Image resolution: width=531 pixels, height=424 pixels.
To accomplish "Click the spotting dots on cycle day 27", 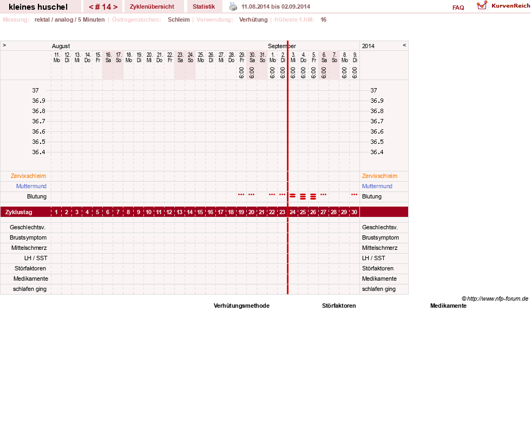I will tap(323, 195).
